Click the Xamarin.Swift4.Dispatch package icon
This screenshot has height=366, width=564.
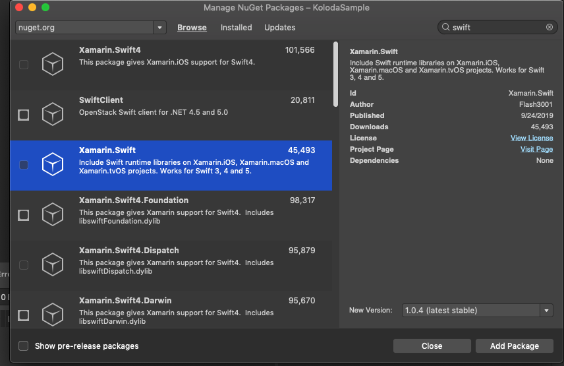click(53, 265)
